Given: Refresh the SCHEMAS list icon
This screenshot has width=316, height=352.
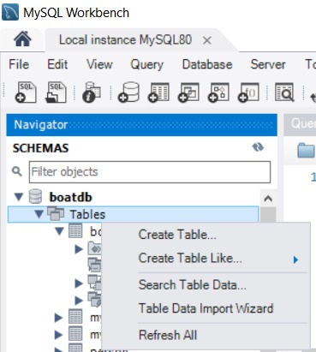Looking at the screenshot, I should tap(258, 147).
